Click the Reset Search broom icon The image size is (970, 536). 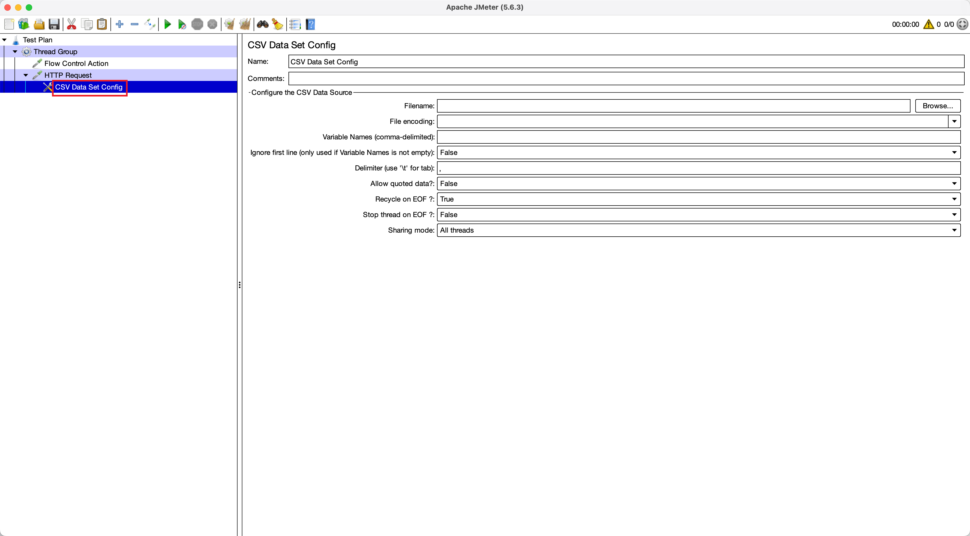(x=277, y=24)
